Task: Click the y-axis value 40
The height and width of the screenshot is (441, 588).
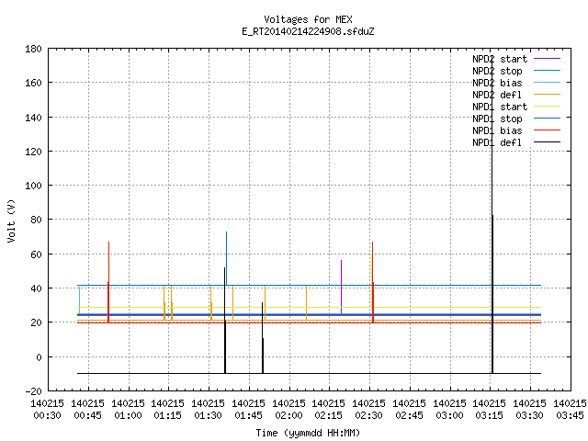Action: point(37,288)
